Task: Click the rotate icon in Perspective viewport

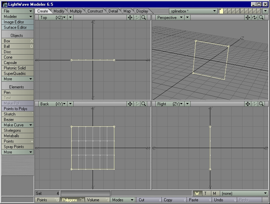Action: [254, 18]
